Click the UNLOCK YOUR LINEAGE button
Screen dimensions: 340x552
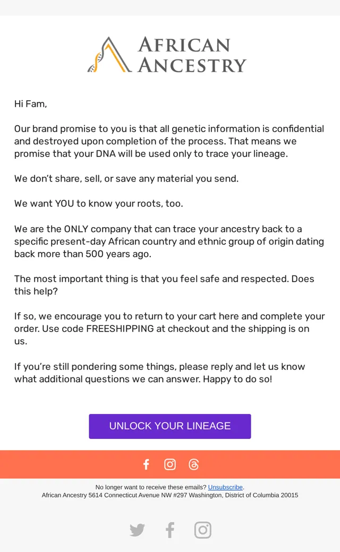[170, 426]
